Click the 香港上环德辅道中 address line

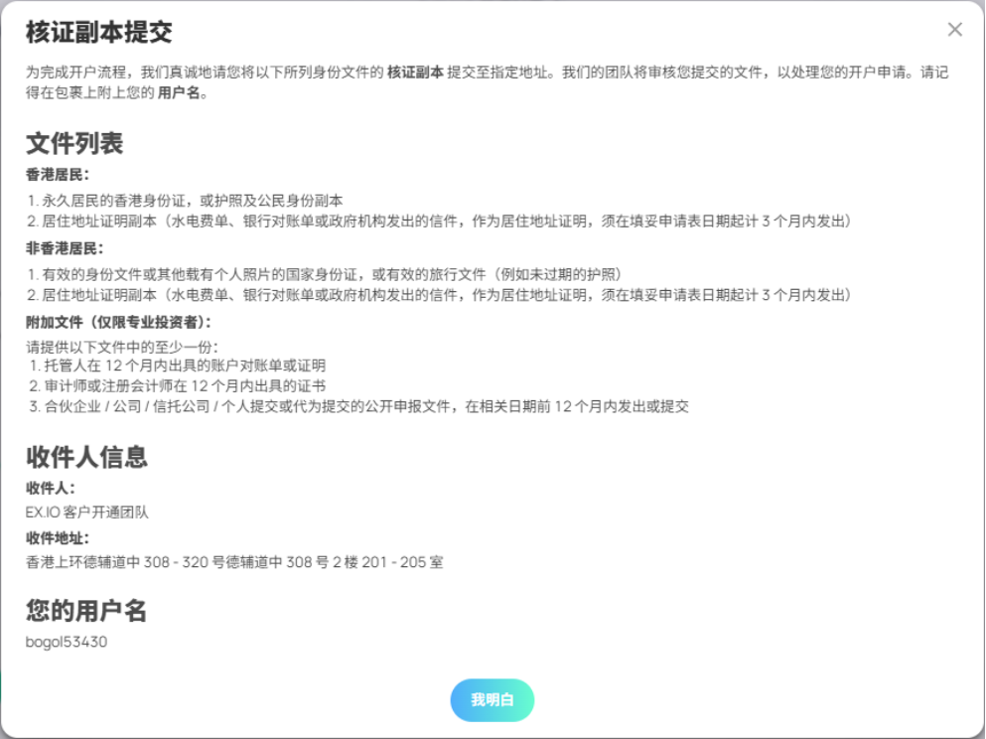[234, 562]
